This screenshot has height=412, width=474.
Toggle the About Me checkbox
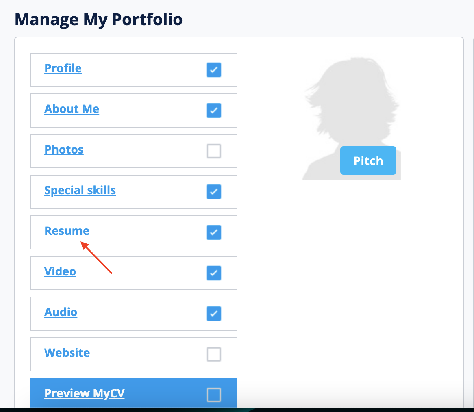214,111
